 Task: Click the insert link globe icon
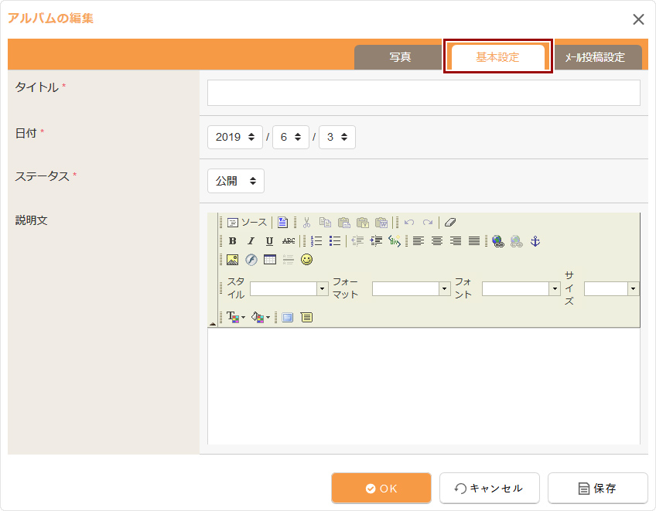click(498, 241)
